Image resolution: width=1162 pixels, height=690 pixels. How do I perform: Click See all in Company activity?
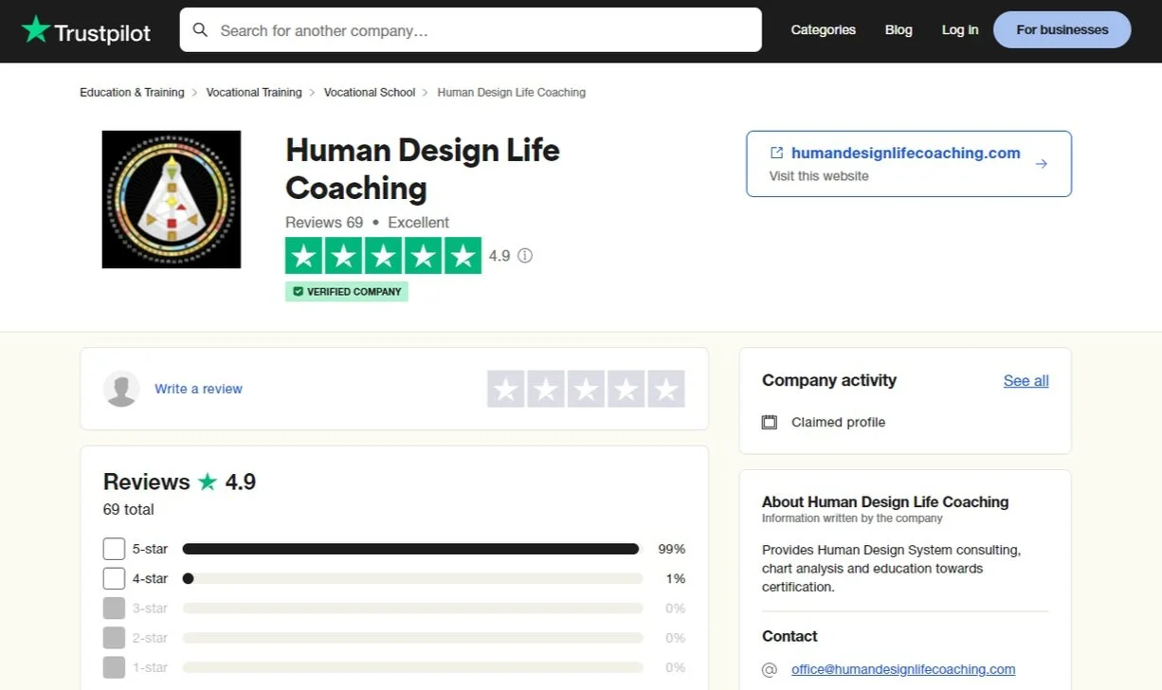(x=1026, y=381)
